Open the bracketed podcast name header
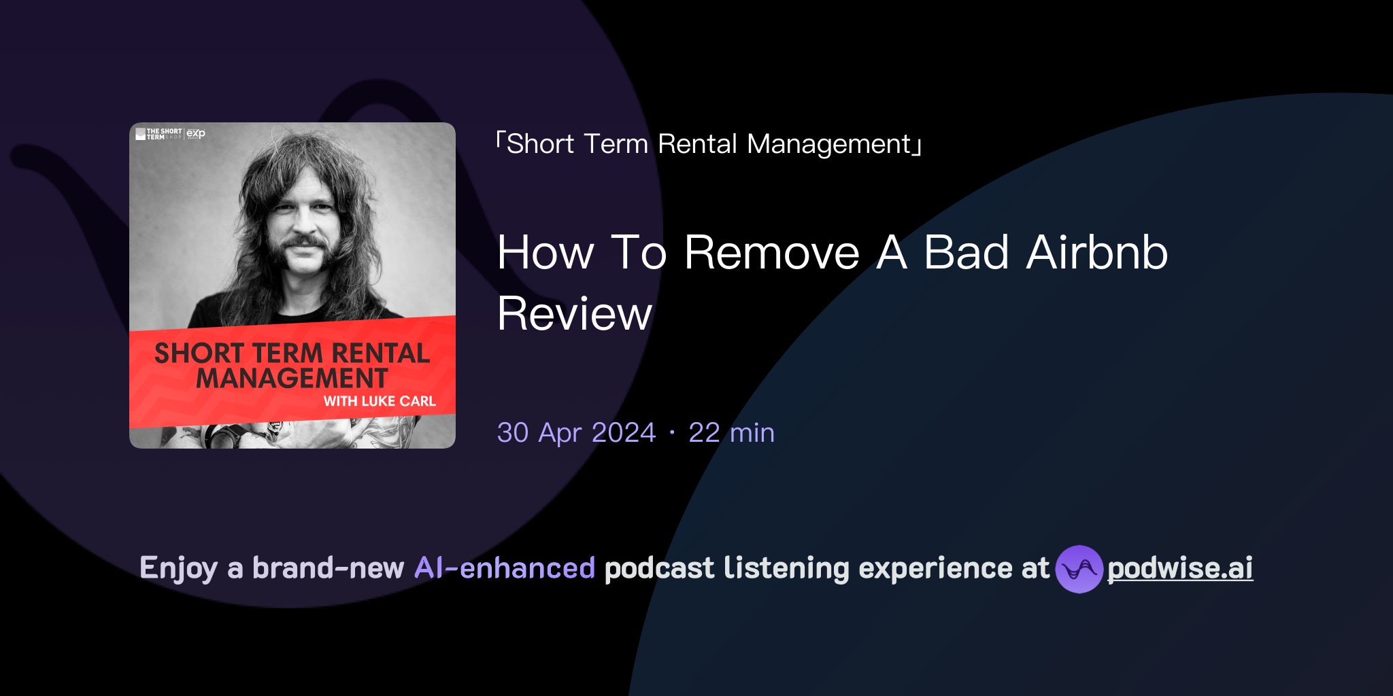This screenshot has height=696, width=1393. (x=709, y=143)
